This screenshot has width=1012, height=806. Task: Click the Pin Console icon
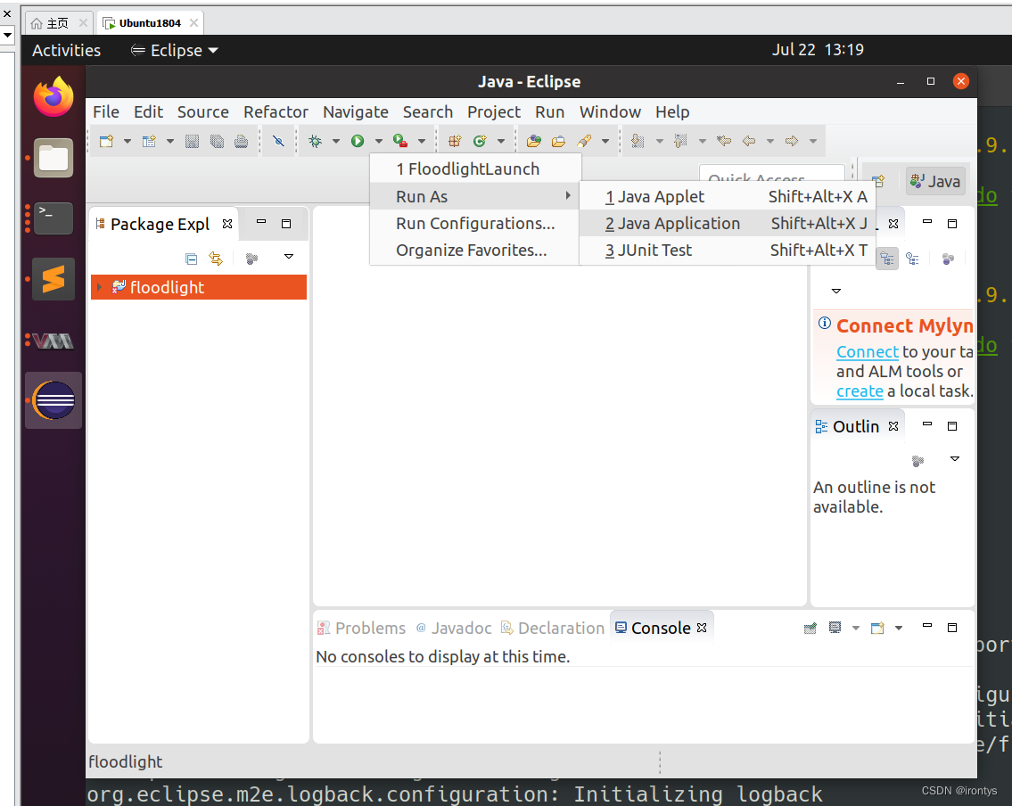point(810,628)
